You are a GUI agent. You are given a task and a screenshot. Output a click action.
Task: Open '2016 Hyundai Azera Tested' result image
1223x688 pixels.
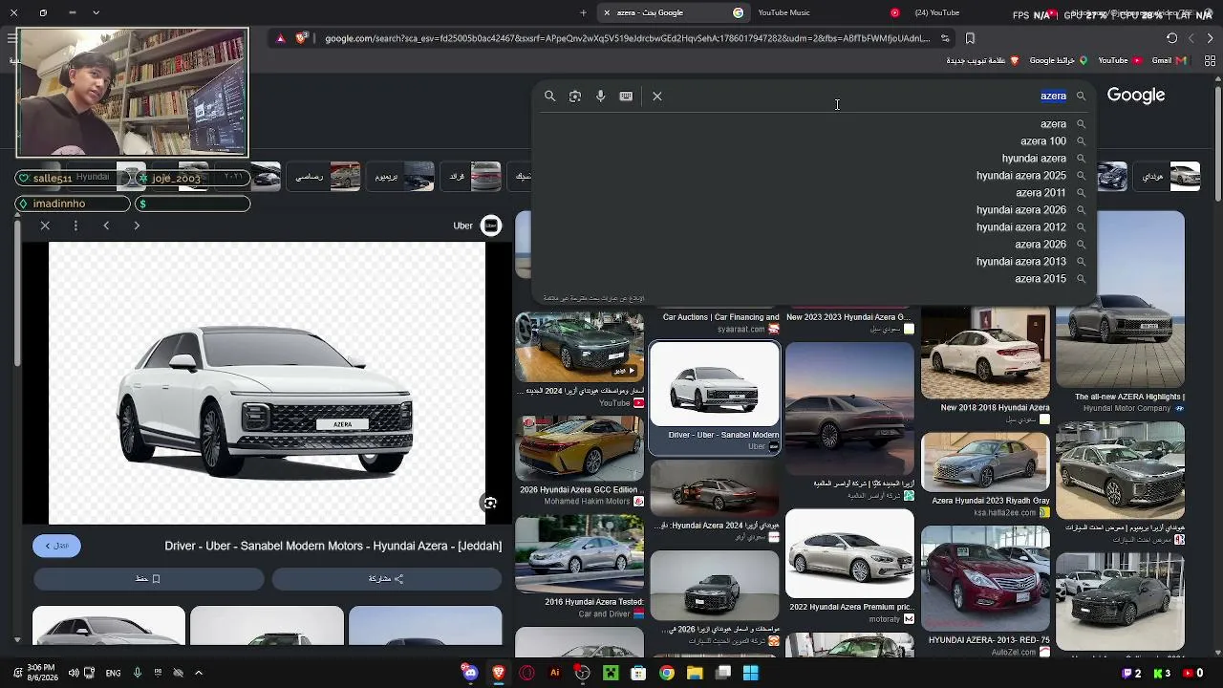579,554
